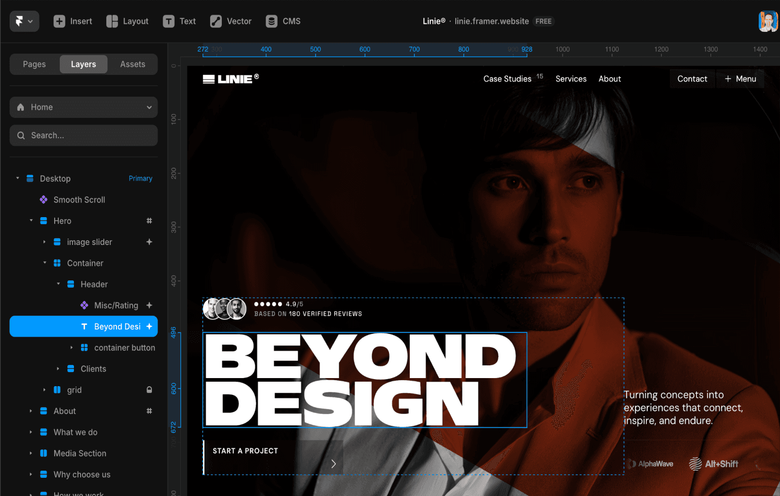This screenshot has height=496, width=780.
Task: Click the Insert plus icon
Action: 59,21
